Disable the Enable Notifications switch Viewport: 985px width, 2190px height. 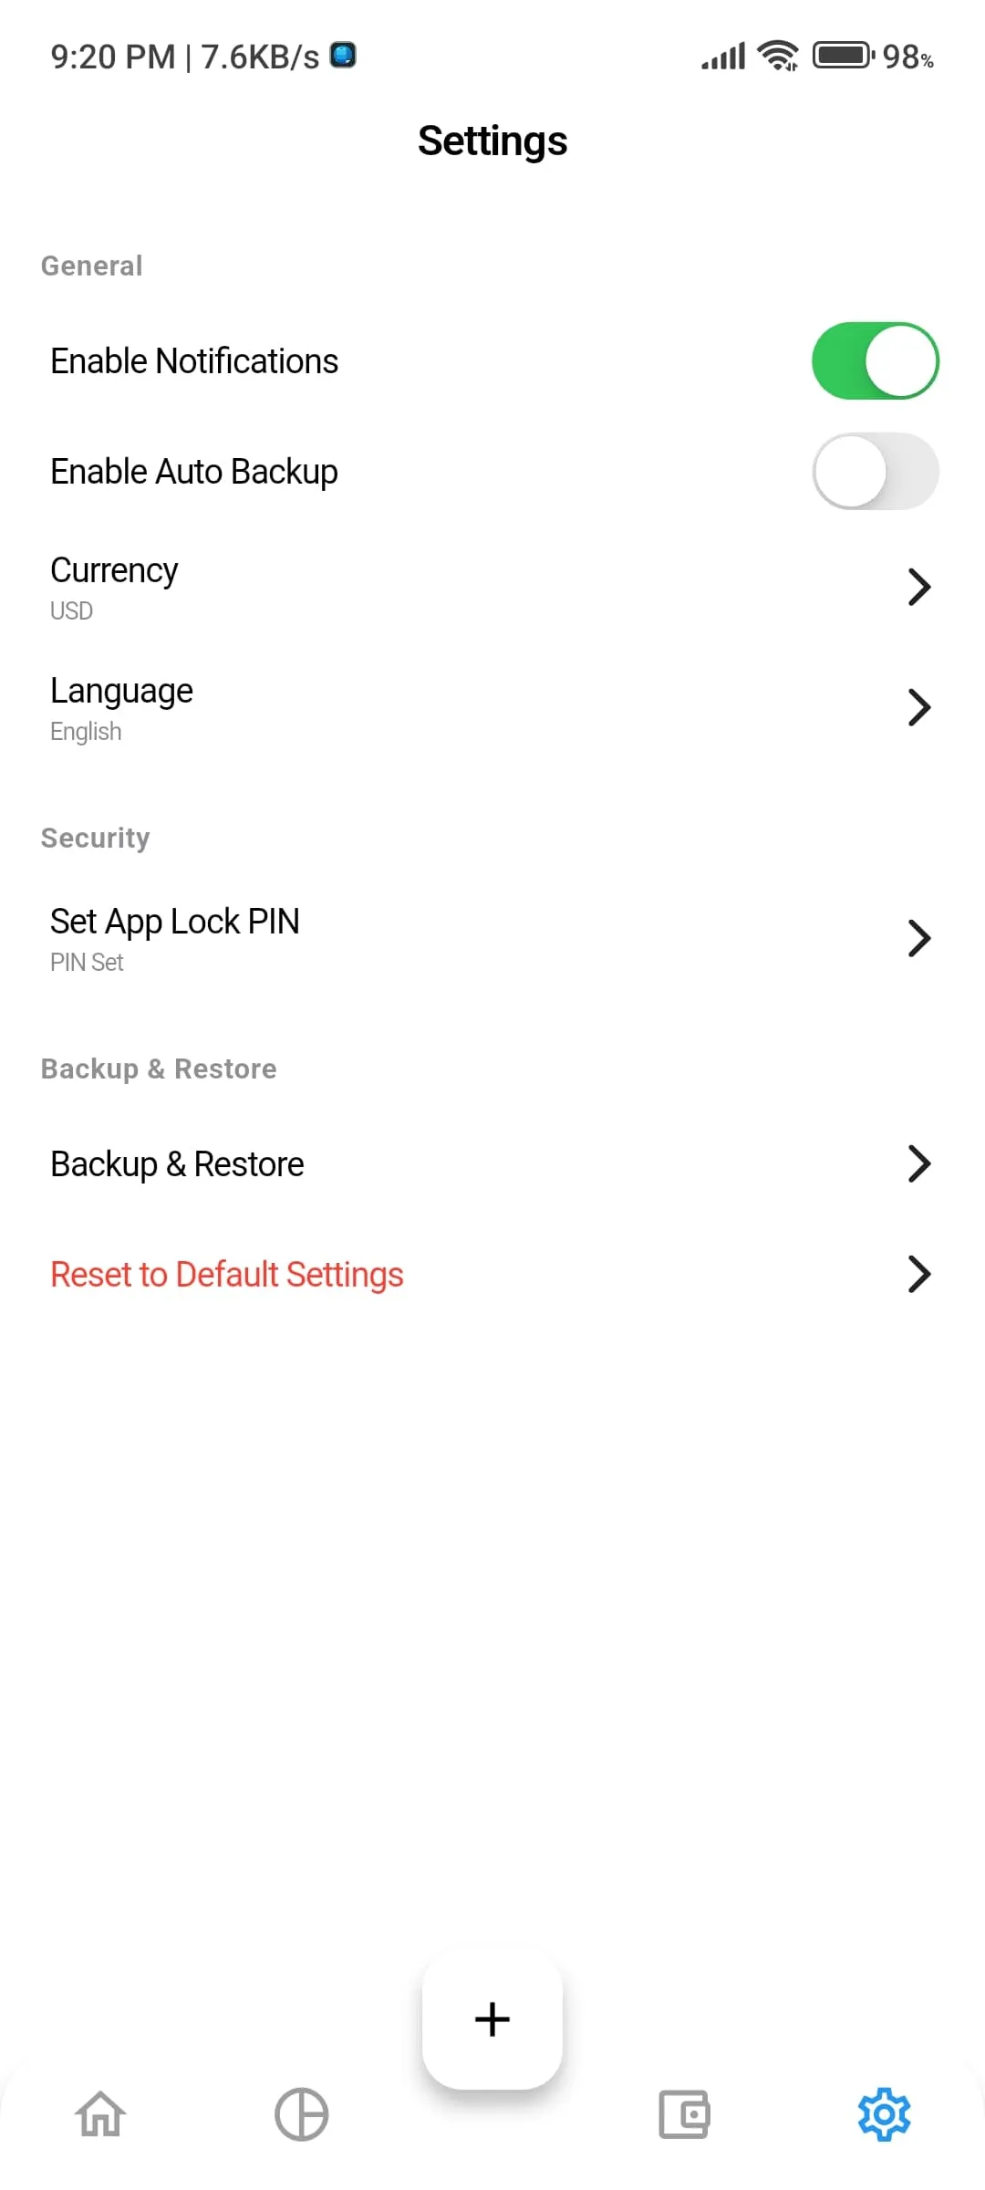tap(875, 361)
